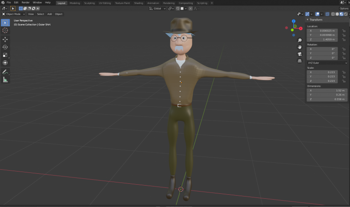Switch to the Shading workspace tab

coord(139,3)
